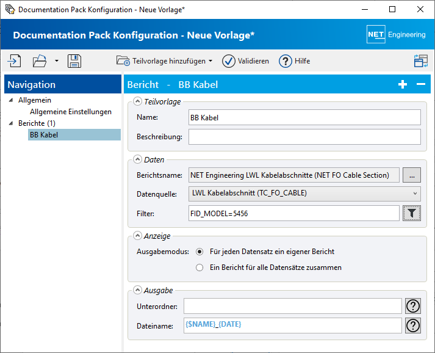Click the application icon in title bar

click(x=10, y=9)
